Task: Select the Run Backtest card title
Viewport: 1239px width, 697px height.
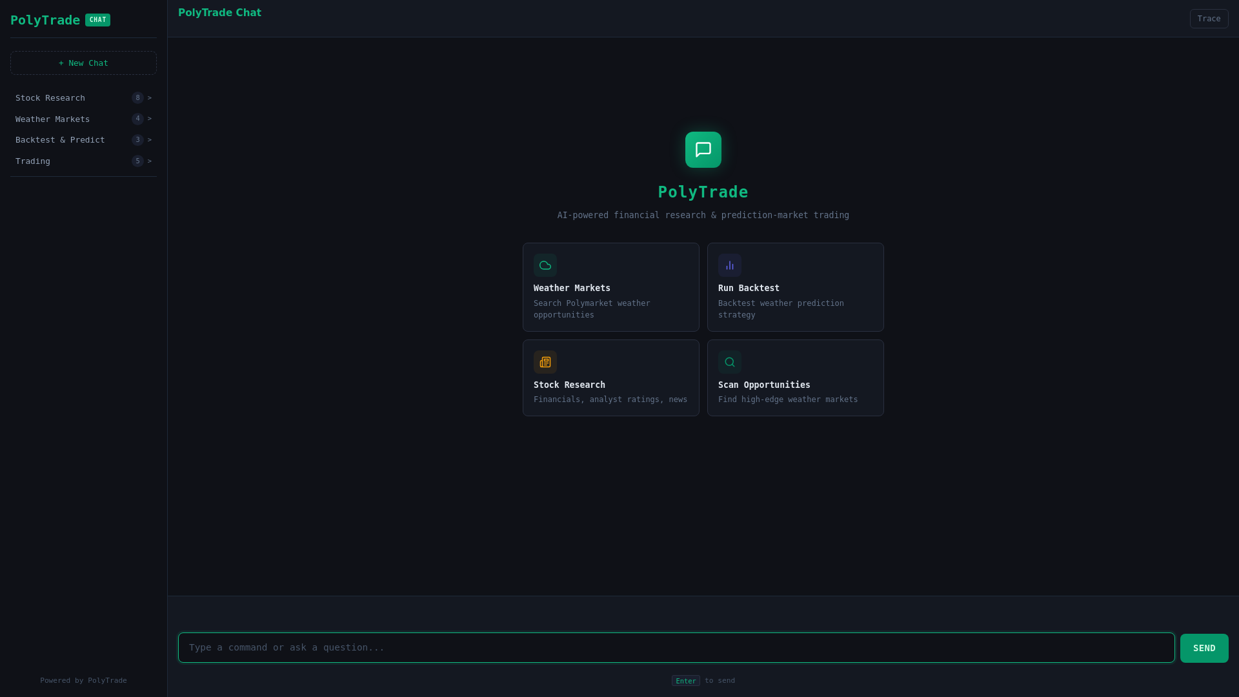Action: pyautogui.click(x=749, y=288)
